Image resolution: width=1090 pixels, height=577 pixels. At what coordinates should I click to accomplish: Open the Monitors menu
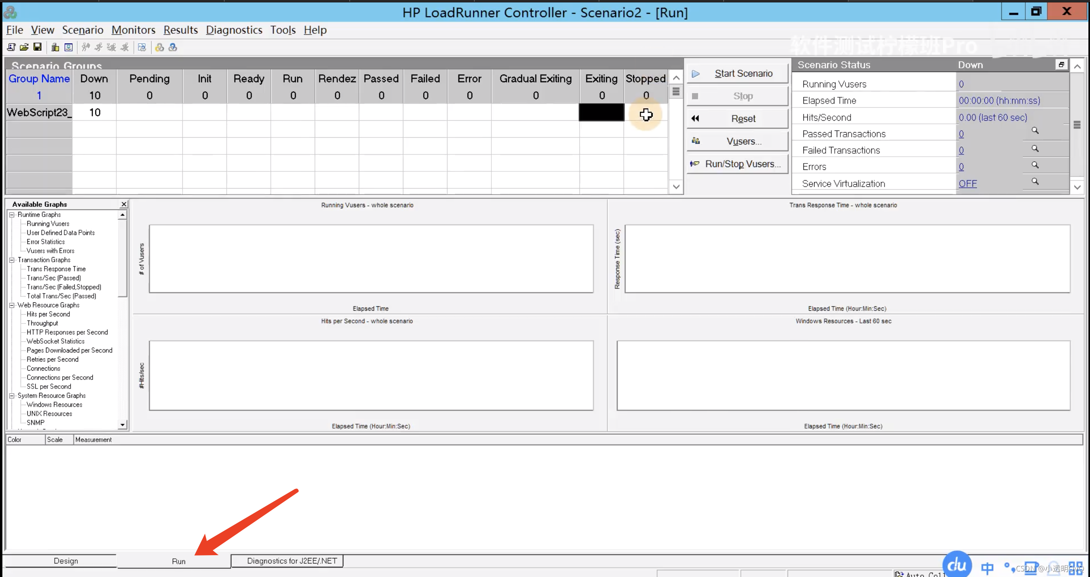tap(133, 30)
